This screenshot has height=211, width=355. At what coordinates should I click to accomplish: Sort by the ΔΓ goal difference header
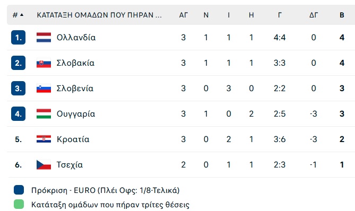[x=314, y=15]
